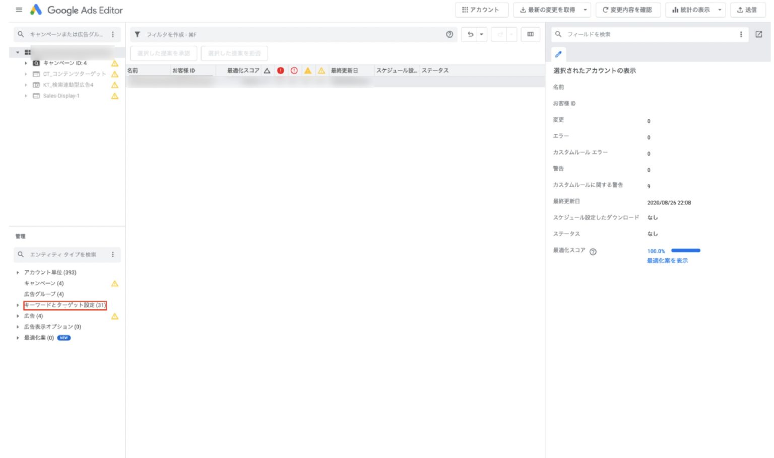Viewport: 774px width, 458px height.
Task: Open dropdown arrow next to 最新の変更を取得
Action: point(585,10)
